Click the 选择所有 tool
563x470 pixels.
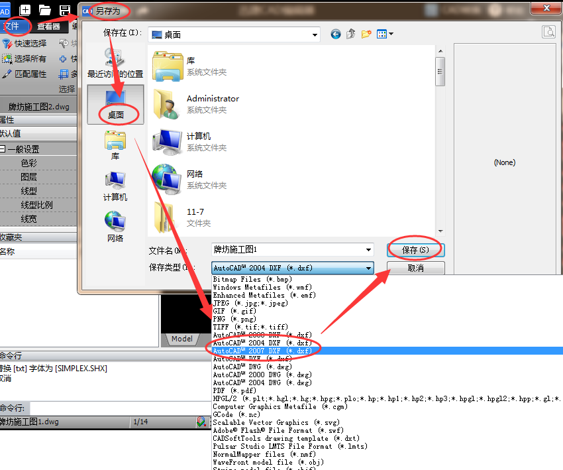(25, 58)
